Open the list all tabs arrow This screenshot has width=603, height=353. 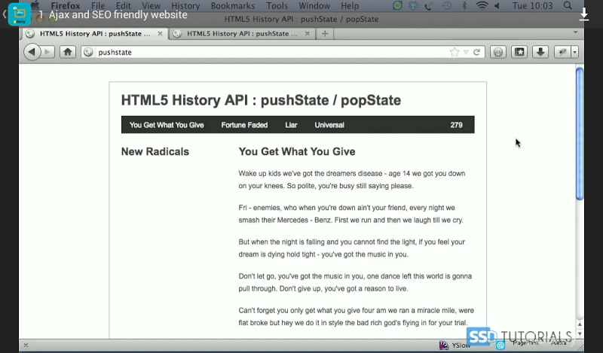click(x=576, y=32)
